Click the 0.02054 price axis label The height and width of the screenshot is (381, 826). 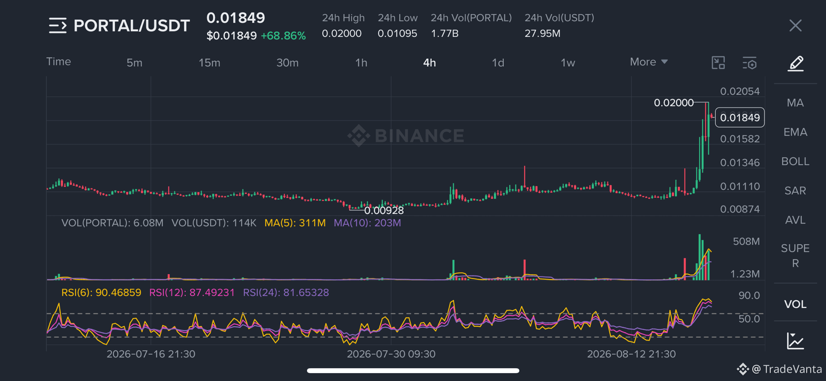tap(740, 92)
